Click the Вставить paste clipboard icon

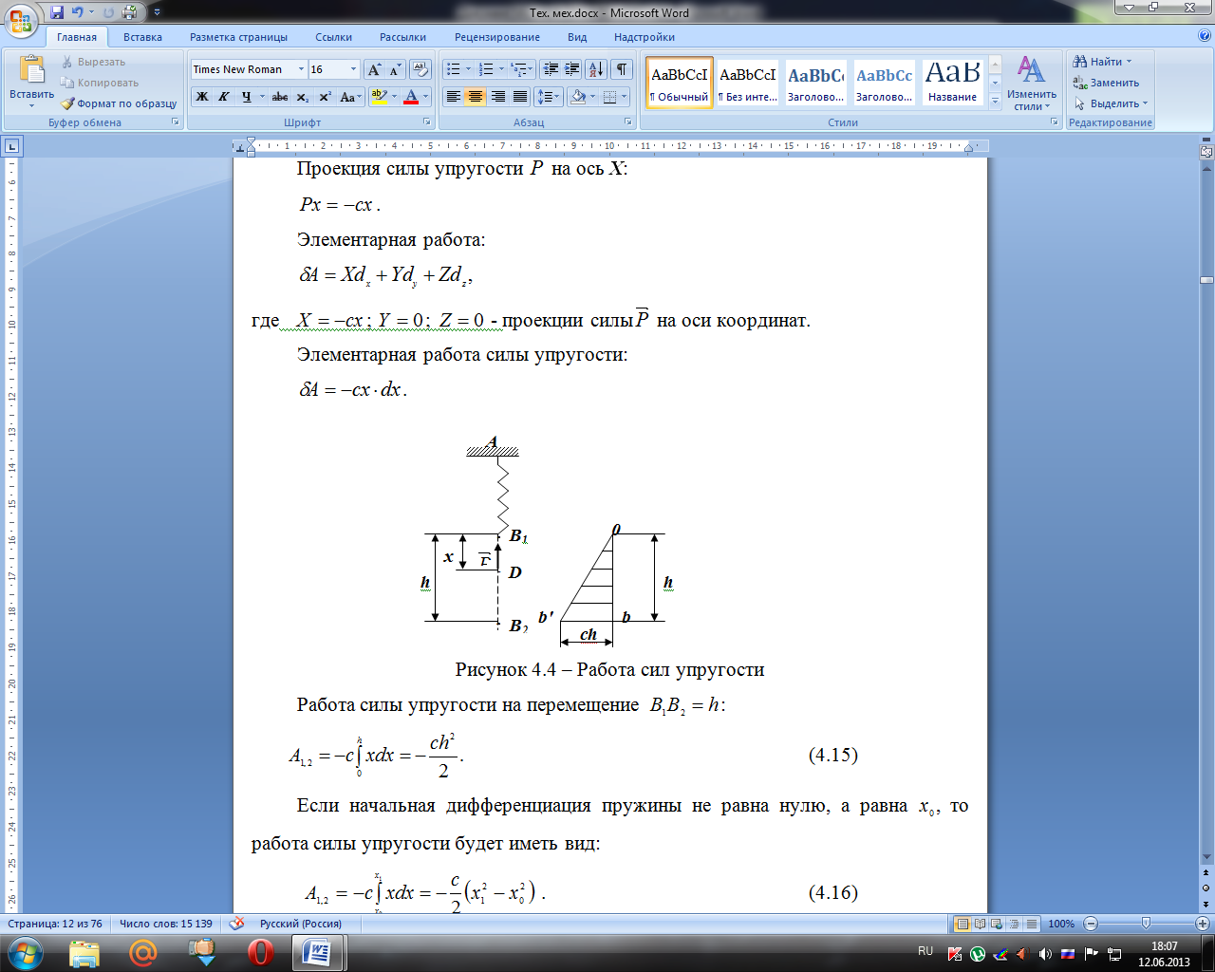31,70
